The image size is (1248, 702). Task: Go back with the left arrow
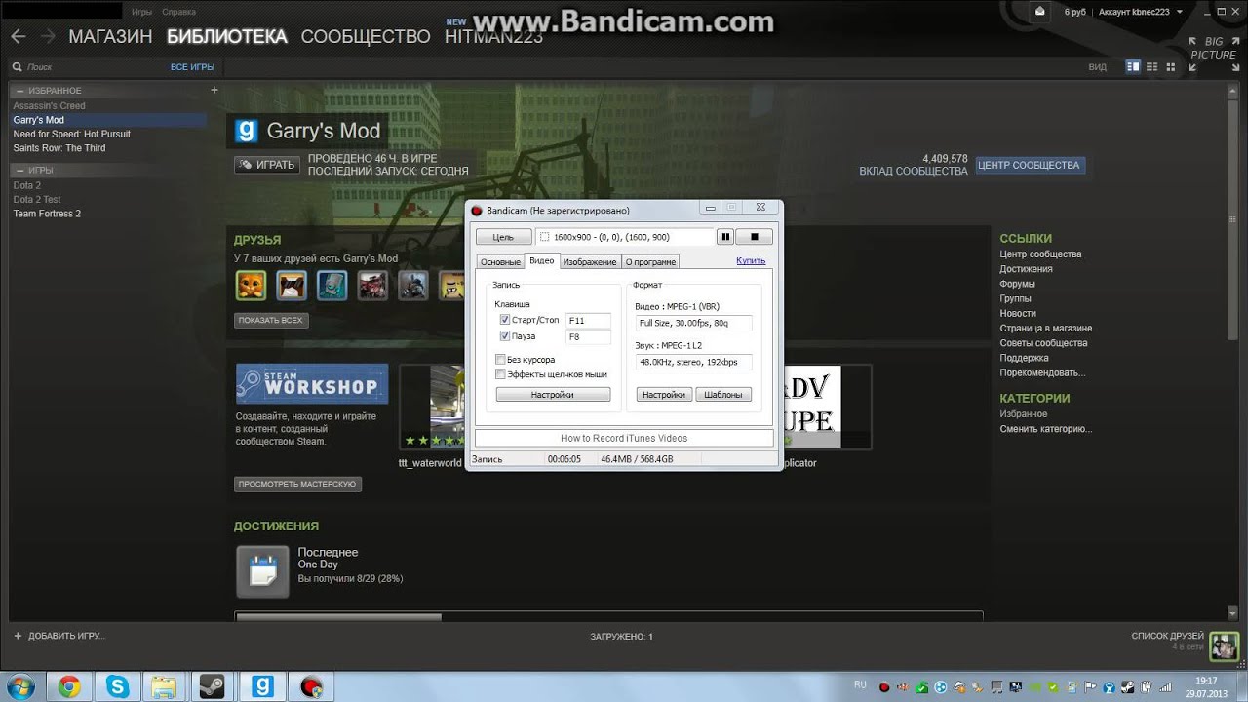19,37
